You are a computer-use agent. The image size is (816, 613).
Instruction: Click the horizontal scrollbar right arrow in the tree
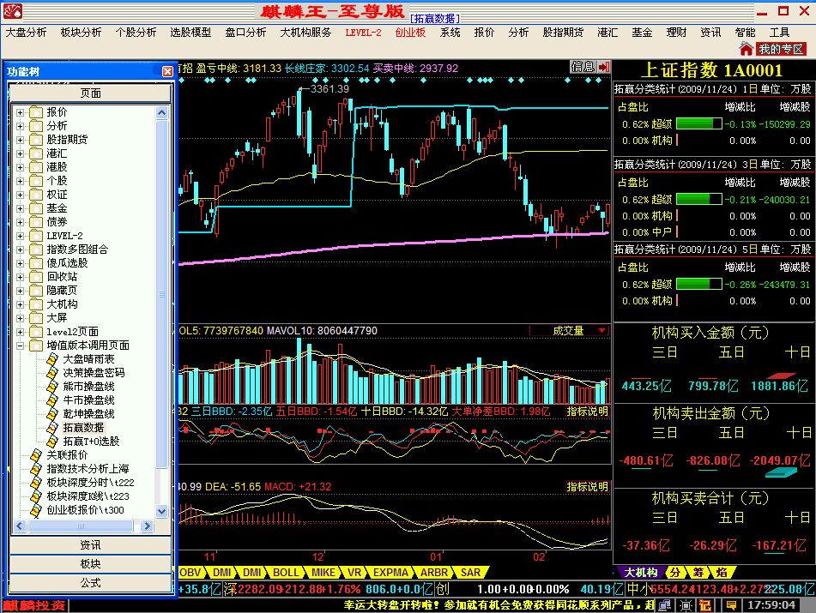click(148, 526)
